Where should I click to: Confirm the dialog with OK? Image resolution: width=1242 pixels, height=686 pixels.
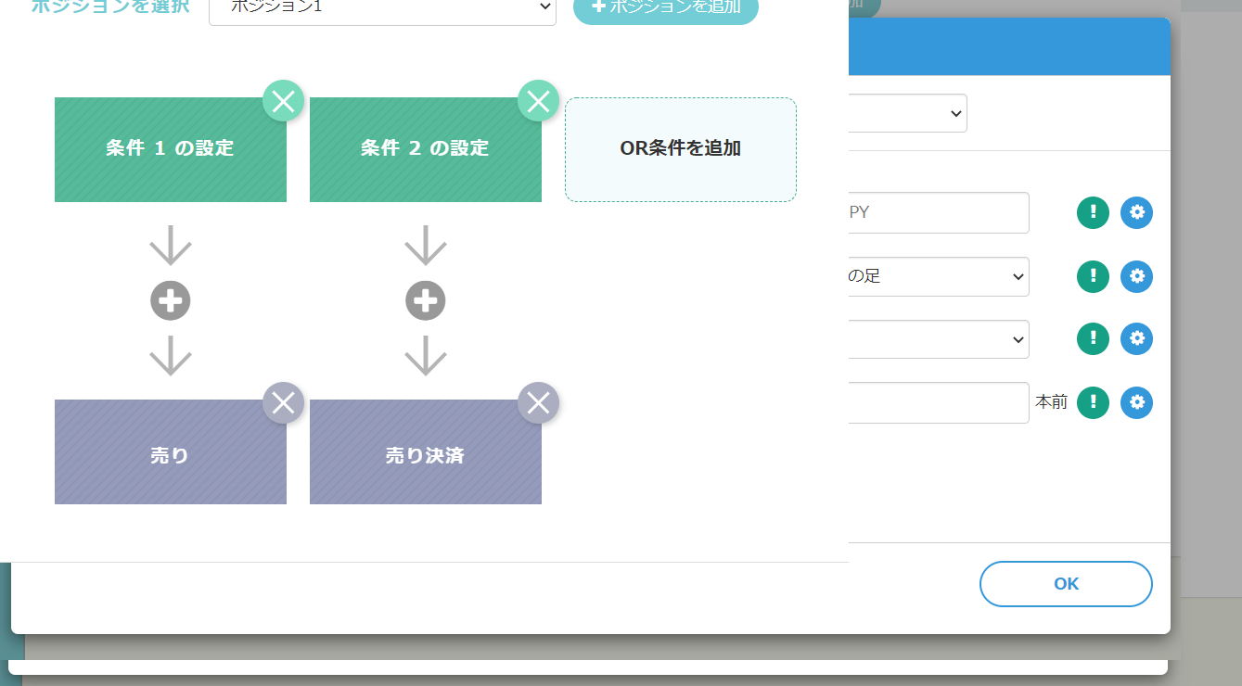click(1065, 584)
